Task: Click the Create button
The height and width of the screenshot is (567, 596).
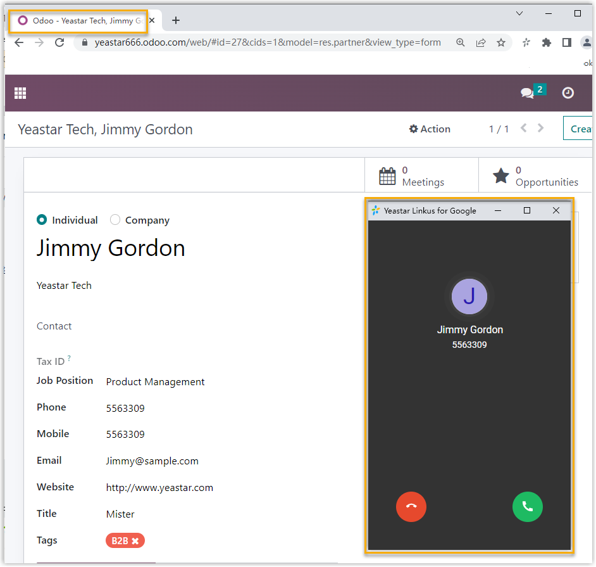Action: tap(579, 129)
